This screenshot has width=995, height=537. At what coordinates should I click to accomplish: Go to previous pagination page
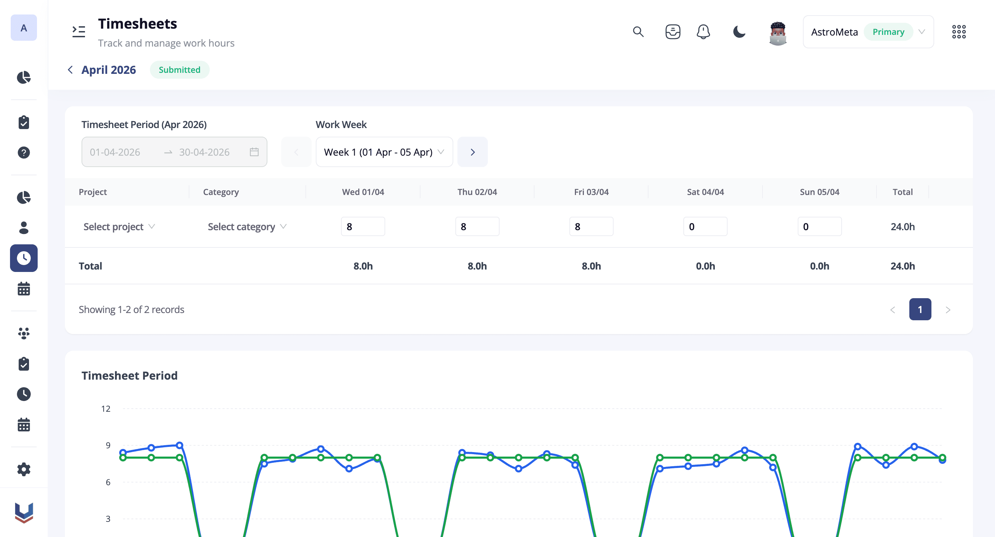(893, 310)
